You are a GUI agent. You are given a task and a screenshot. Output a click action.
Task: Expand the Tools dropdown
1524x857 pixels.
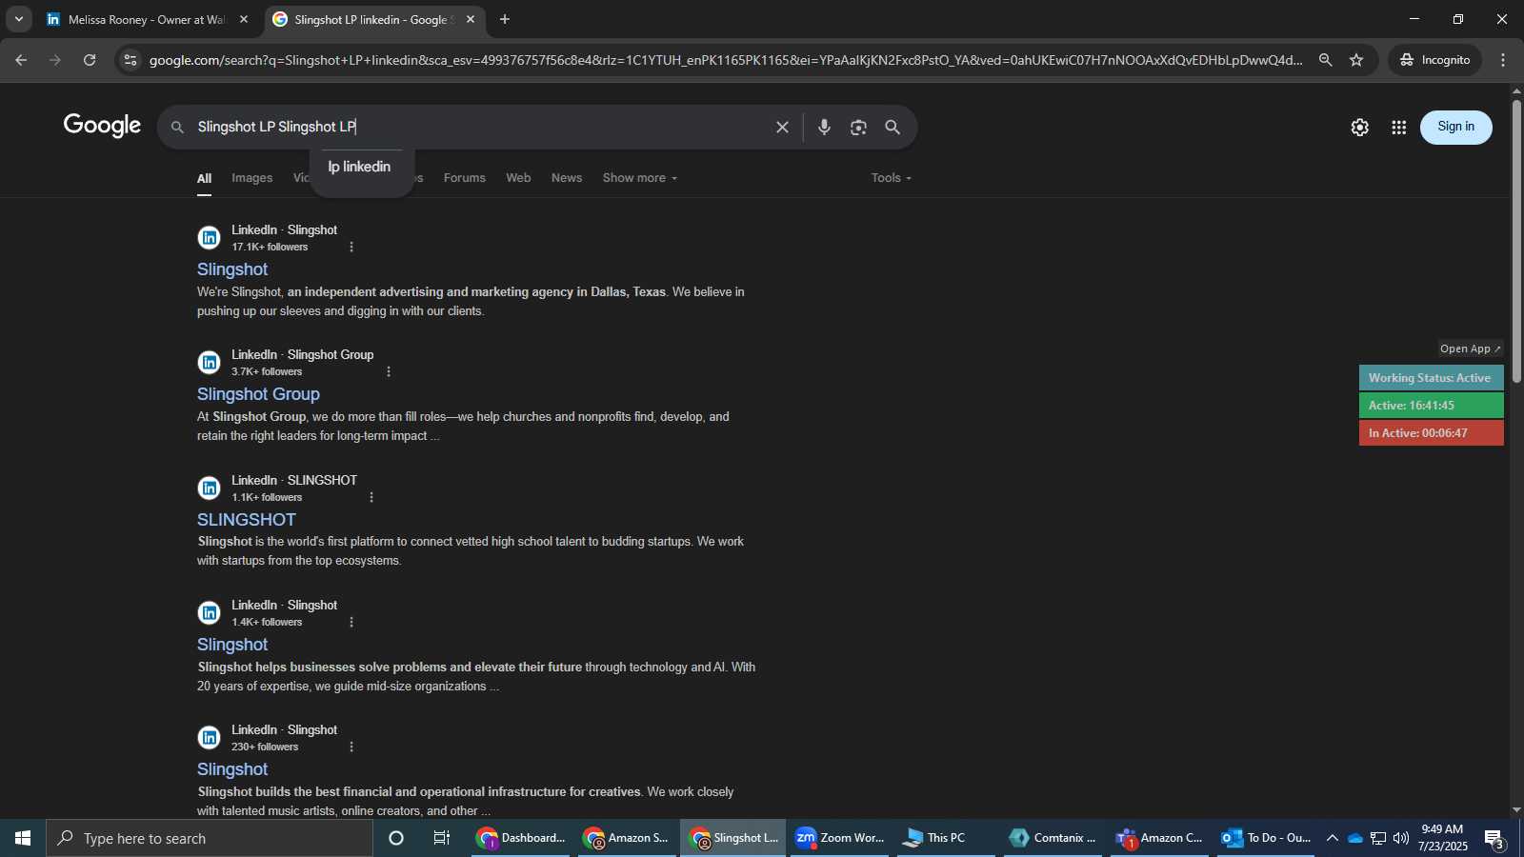pyautogui.click(x=892, y=178)
